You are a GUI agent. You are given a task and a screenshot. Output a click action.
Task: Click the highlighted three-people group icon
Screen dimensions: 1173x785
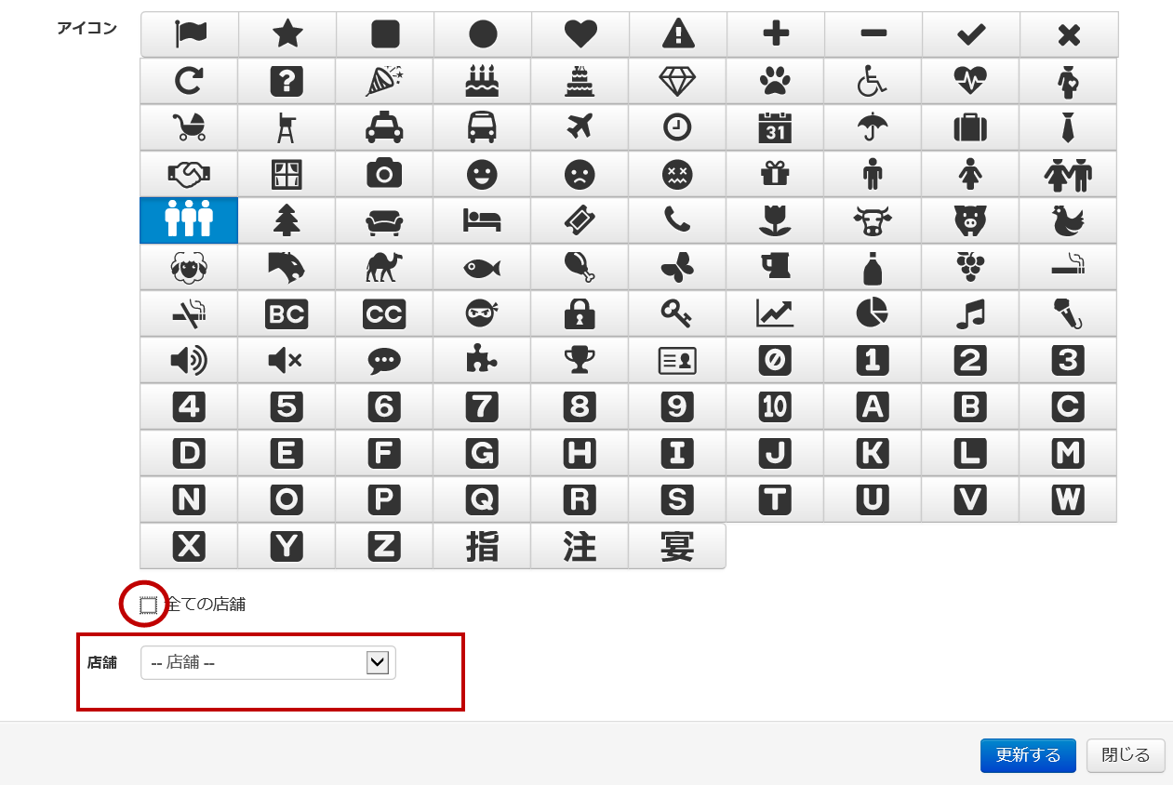click(189, 220)
